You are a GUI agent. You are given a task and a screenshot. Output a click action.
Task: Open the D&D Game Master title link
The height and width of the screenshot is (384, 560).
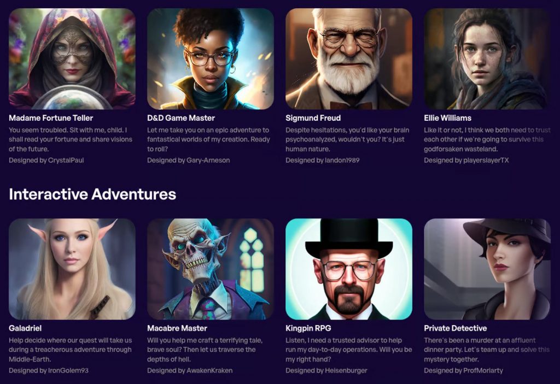point(181,118)
